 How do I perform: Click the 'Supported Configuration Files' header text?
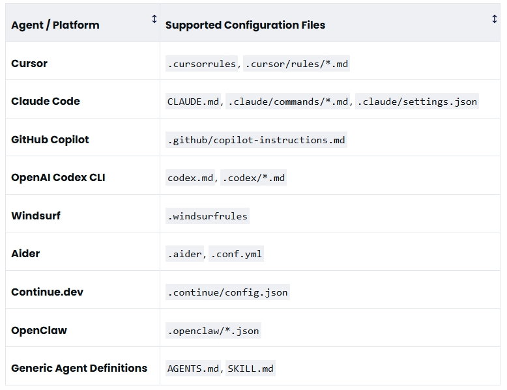(x=245, y=25)
